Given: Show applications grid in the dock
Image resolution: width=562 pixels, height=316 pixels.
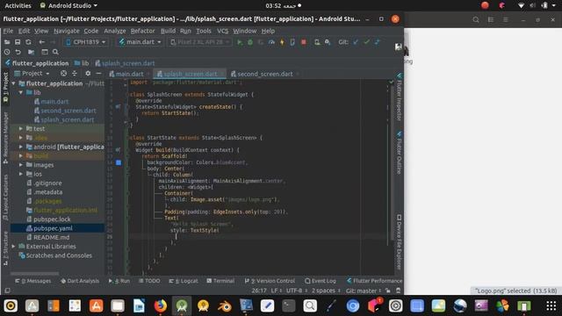Looking at the screenshot, I should tap(551, 305).
